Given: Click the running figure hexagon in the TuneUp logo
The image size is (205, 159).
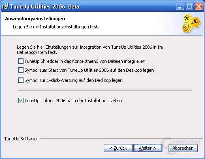Looking at the screenshot, I should coord(195,22).
